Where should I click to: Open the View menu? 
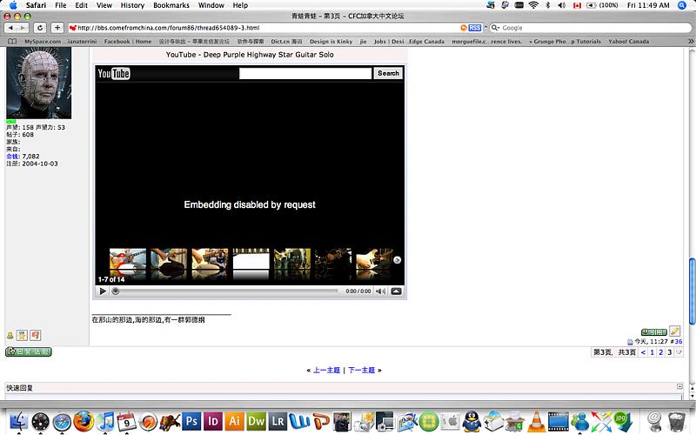(104, 5)
